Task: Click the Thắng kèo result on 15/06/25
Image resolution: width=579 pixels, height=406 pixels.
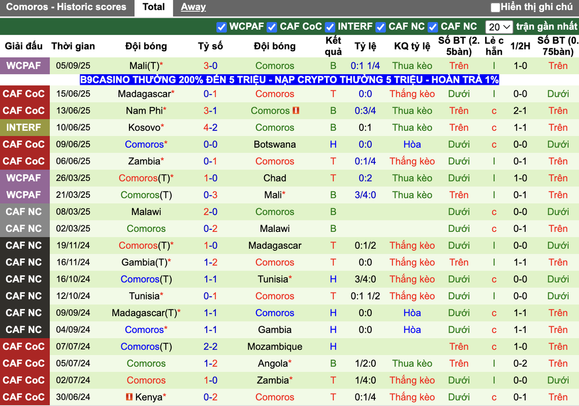Action: coord(412,94)
